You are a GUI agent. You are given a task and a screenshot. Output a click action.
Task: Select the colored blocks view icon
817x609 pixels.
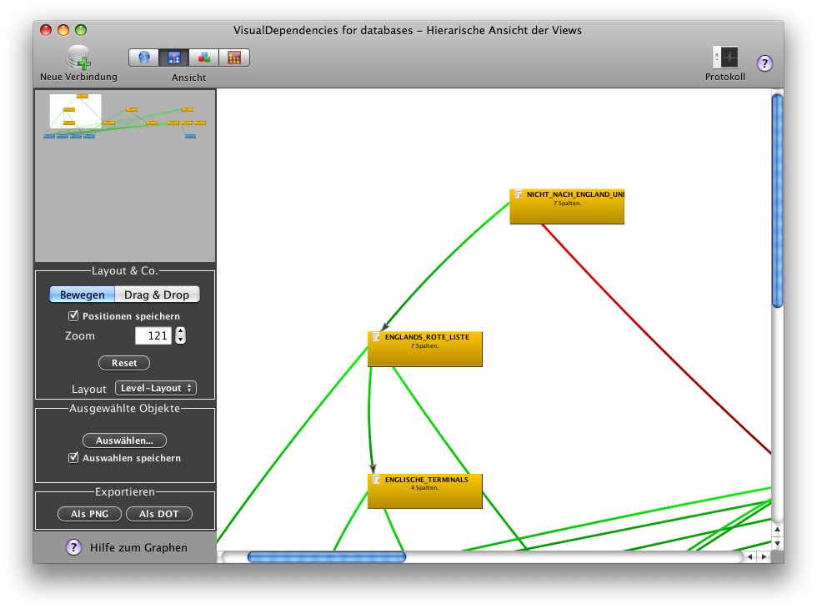(204, 58)
